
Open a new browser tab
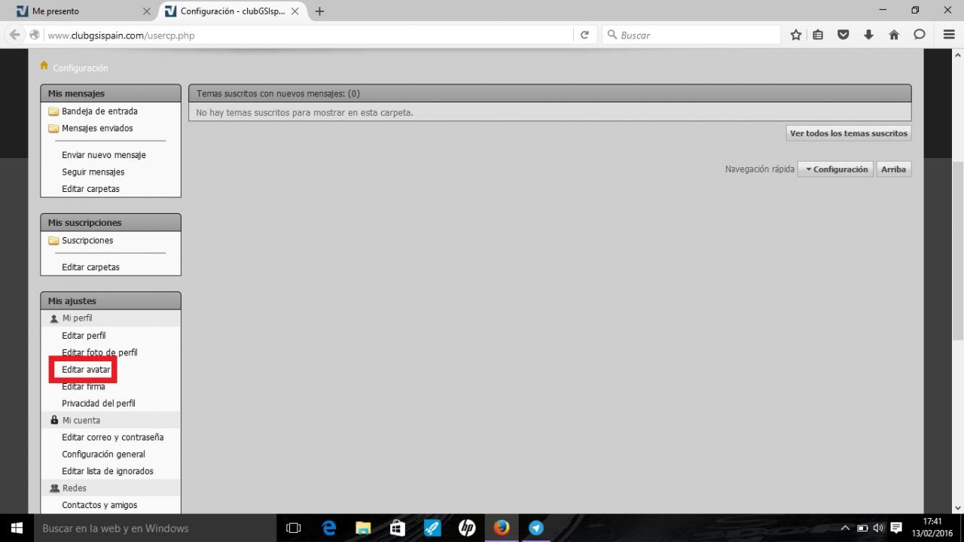pos(319,11)
